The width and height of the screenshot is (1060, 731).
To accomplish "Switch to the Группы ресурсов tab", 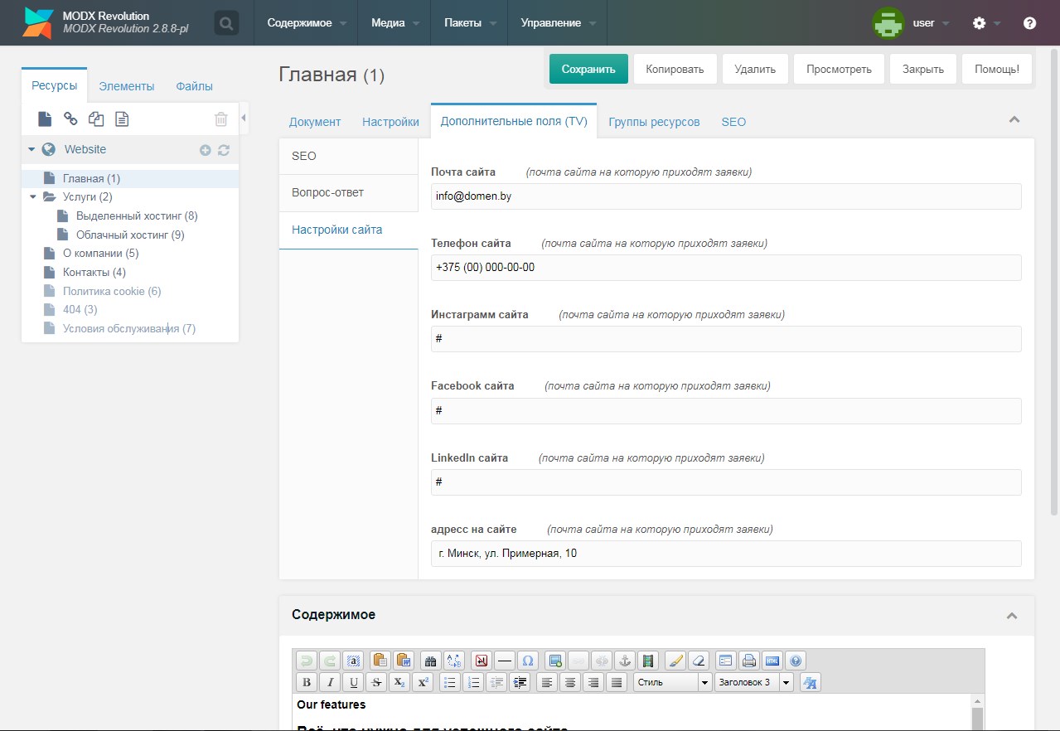I will coord(654,122).
